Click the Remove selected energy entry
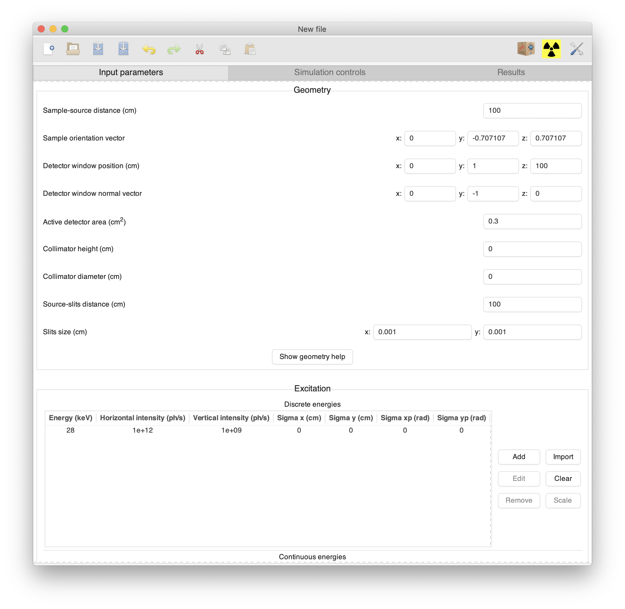The height and width of the screenshot is (609, 625). click(x=519, y=499)
